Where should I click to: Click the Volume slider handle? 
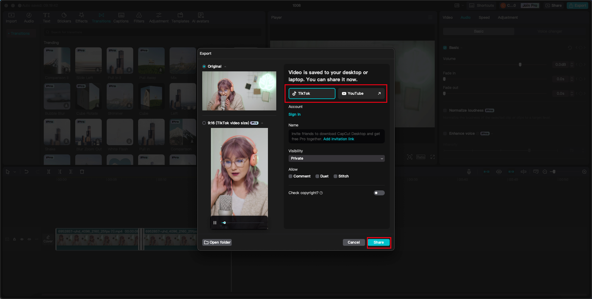tap(520, 65)
